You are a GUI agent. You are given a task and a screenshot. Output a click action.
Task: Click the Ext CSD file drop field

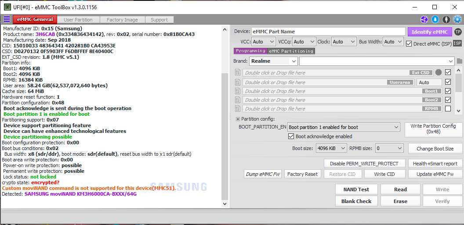[x=337, y=73]
